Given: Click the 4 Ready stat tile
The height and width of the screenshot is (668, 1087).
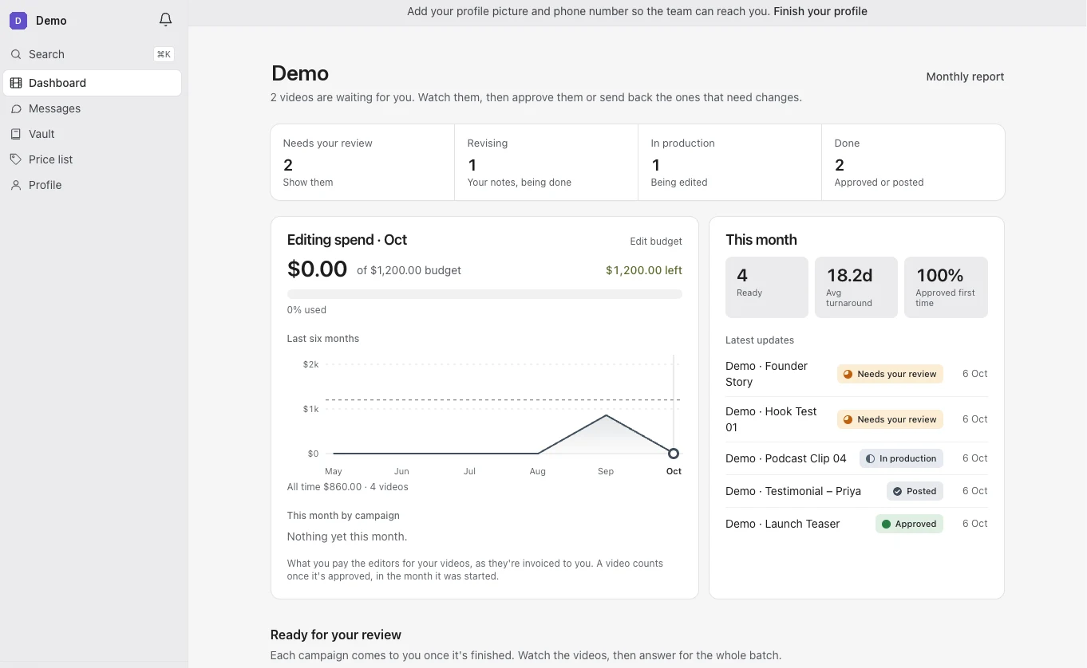Looking at the screenshot, I should [767, 287].
